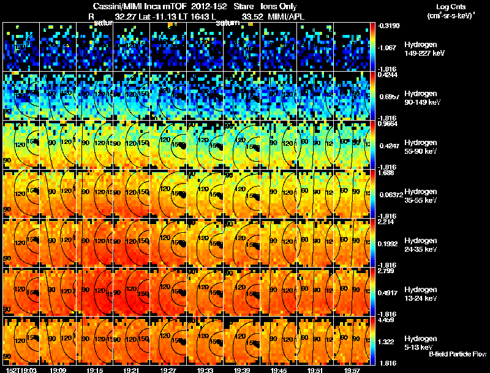Screen dimensions: 490x373
Task: Open the 13-24 keV panel at 19:51
Action: pos(315,292)
